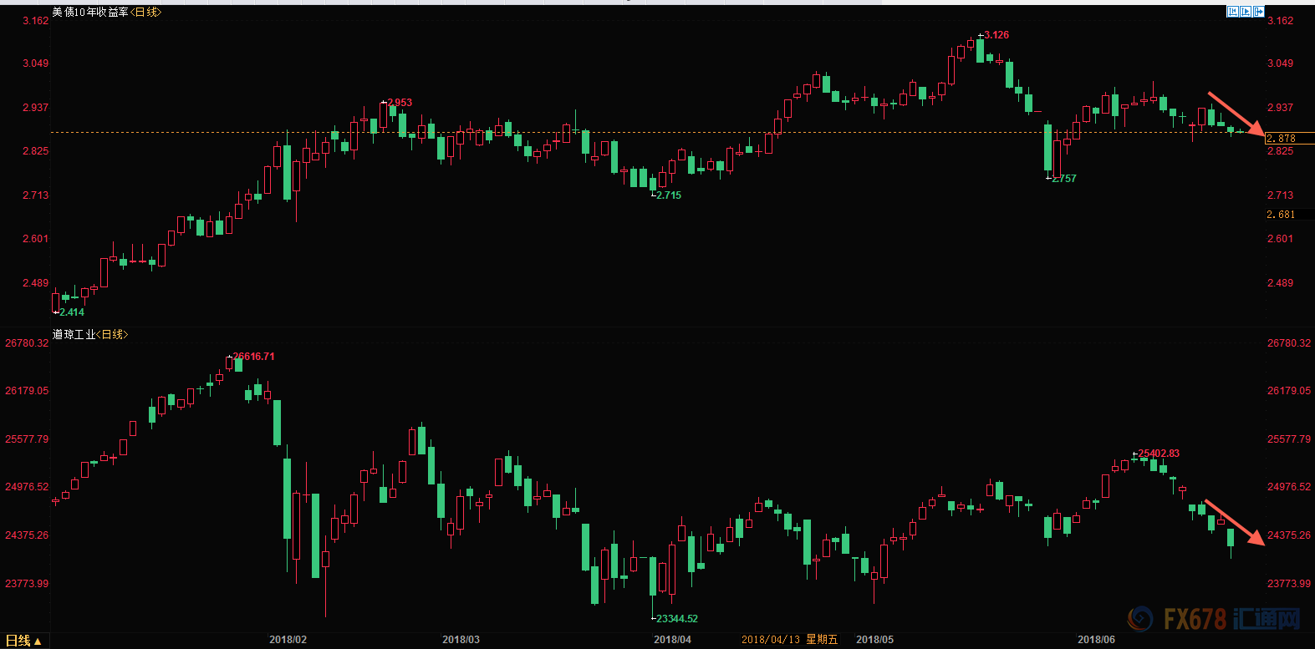Click the 25402.83 Dow high label

1159,454
